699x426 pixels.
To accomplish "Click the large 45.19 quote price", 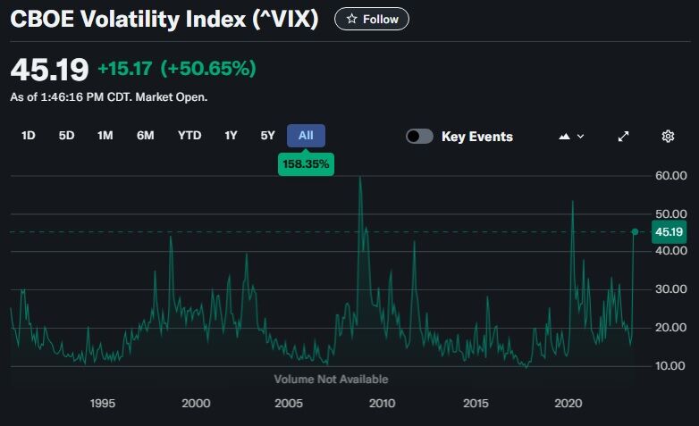I will [49, 70].
